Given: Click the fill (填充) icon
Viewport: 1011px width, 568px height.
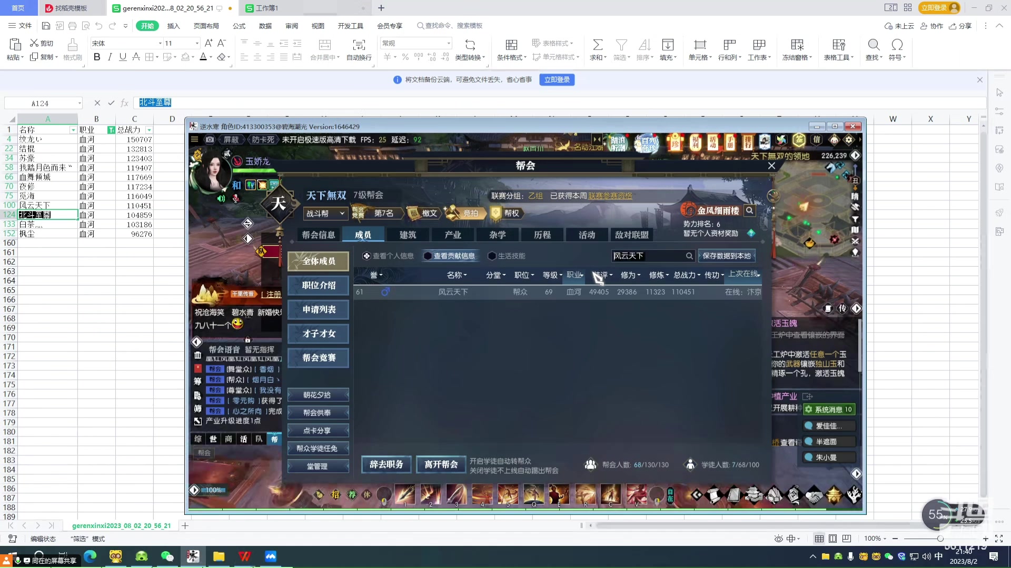Looking at the screenshot, I should pyautogui.click(x=668, y=45).
